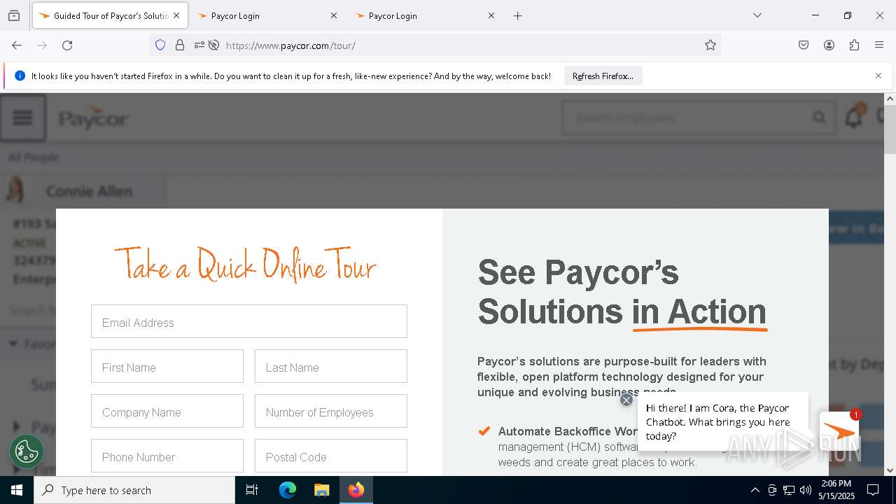Screen dimensions: 896x504
Task: Close the Guided Tour tab
Action: (x=176, y=15)
